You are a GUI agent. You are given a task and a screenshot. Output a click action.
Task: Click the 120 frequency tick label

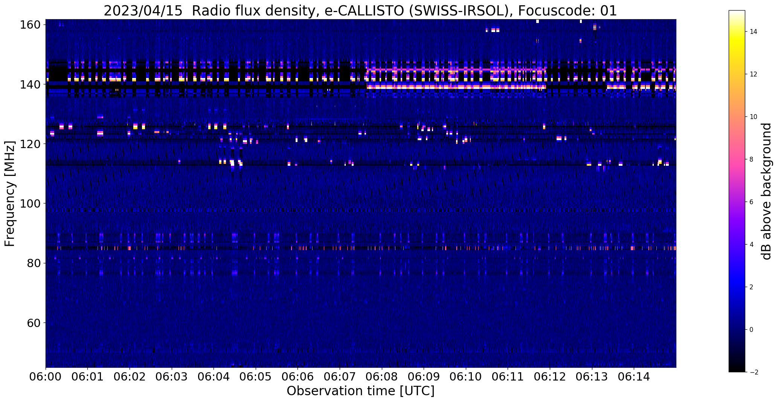(30, 144)
